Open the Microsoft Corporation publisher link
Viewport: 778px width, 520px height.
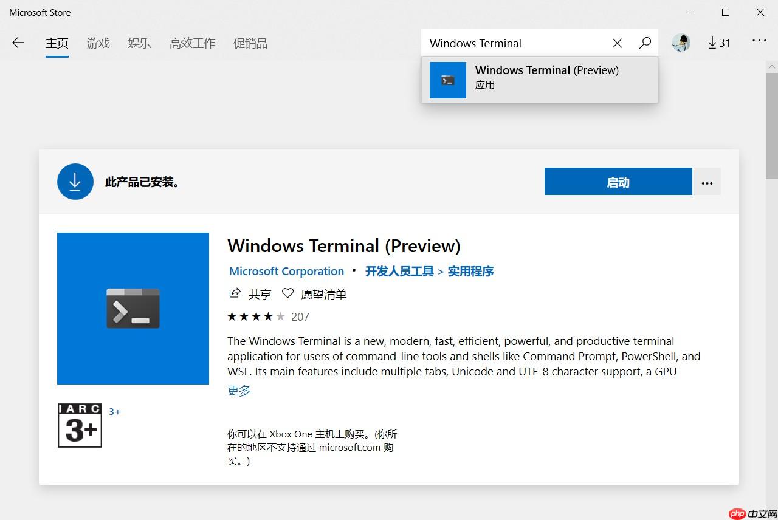coord(286,271)
